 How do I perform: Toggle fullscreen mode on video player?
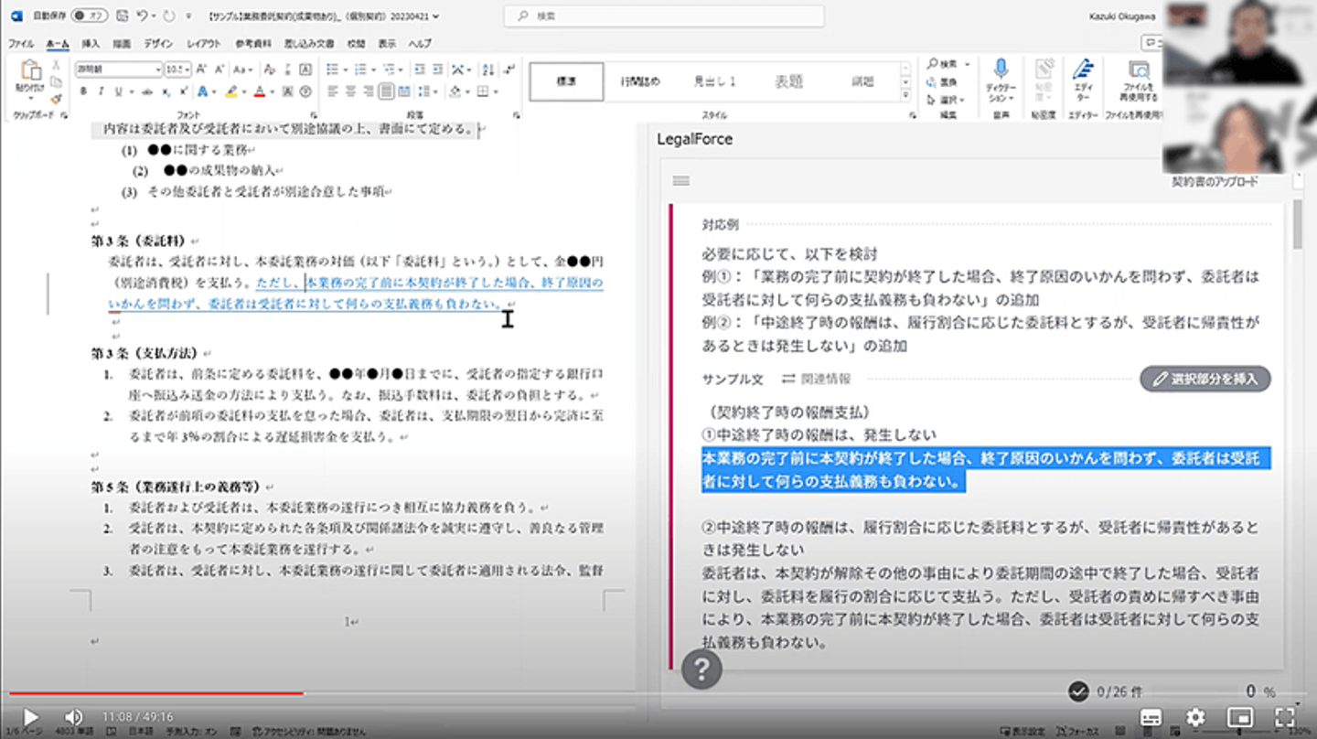click(1284, 717)
